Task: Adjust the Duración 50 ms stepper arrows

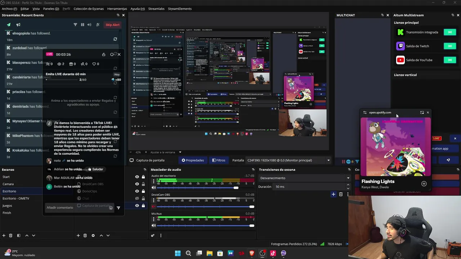Action: [348, 187]
